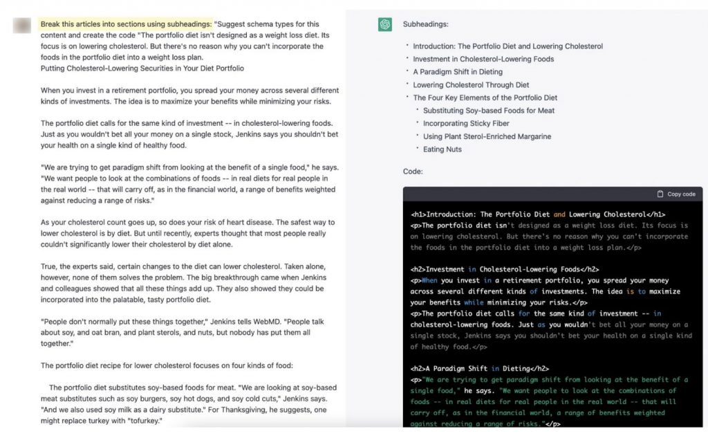Click bullet 'Introduction: The Portfolio Diet and Lowering Cholesterol'
Image resolution: width=708 pixels, height=436 pixels.
pos(507,46)
